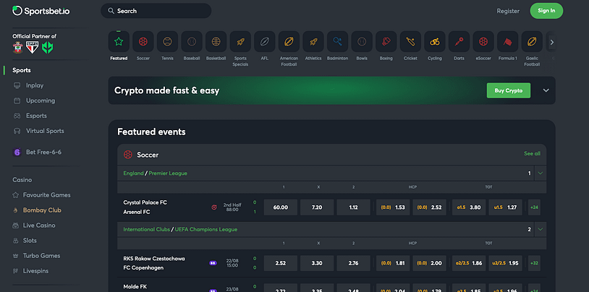589x292 pixels.
Task: Open Live Casino from sidebar
Action: pyautogui.click(x=41, y=226)
